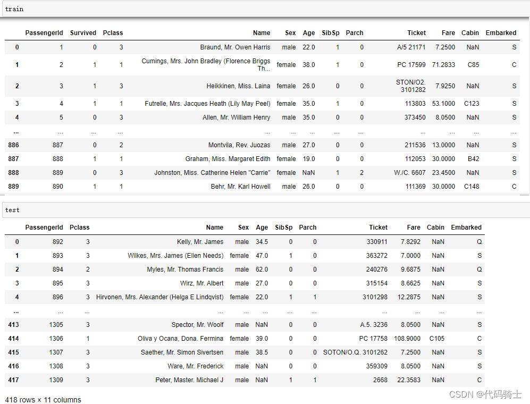Viewport: 530px width, 404px height.
Task: Select 'Allen, Mr. William Henry' cell
Action: [x=236, y=117]
